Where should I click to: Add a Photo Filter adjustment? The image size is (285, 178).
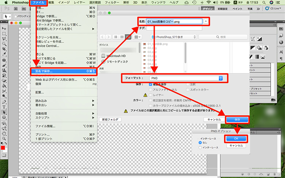260,48
